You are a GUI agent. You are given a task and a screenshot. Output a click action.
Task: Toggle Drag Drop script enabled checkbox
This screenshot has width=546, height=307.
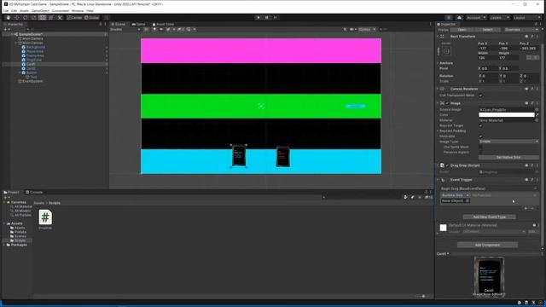click(447, 165)
